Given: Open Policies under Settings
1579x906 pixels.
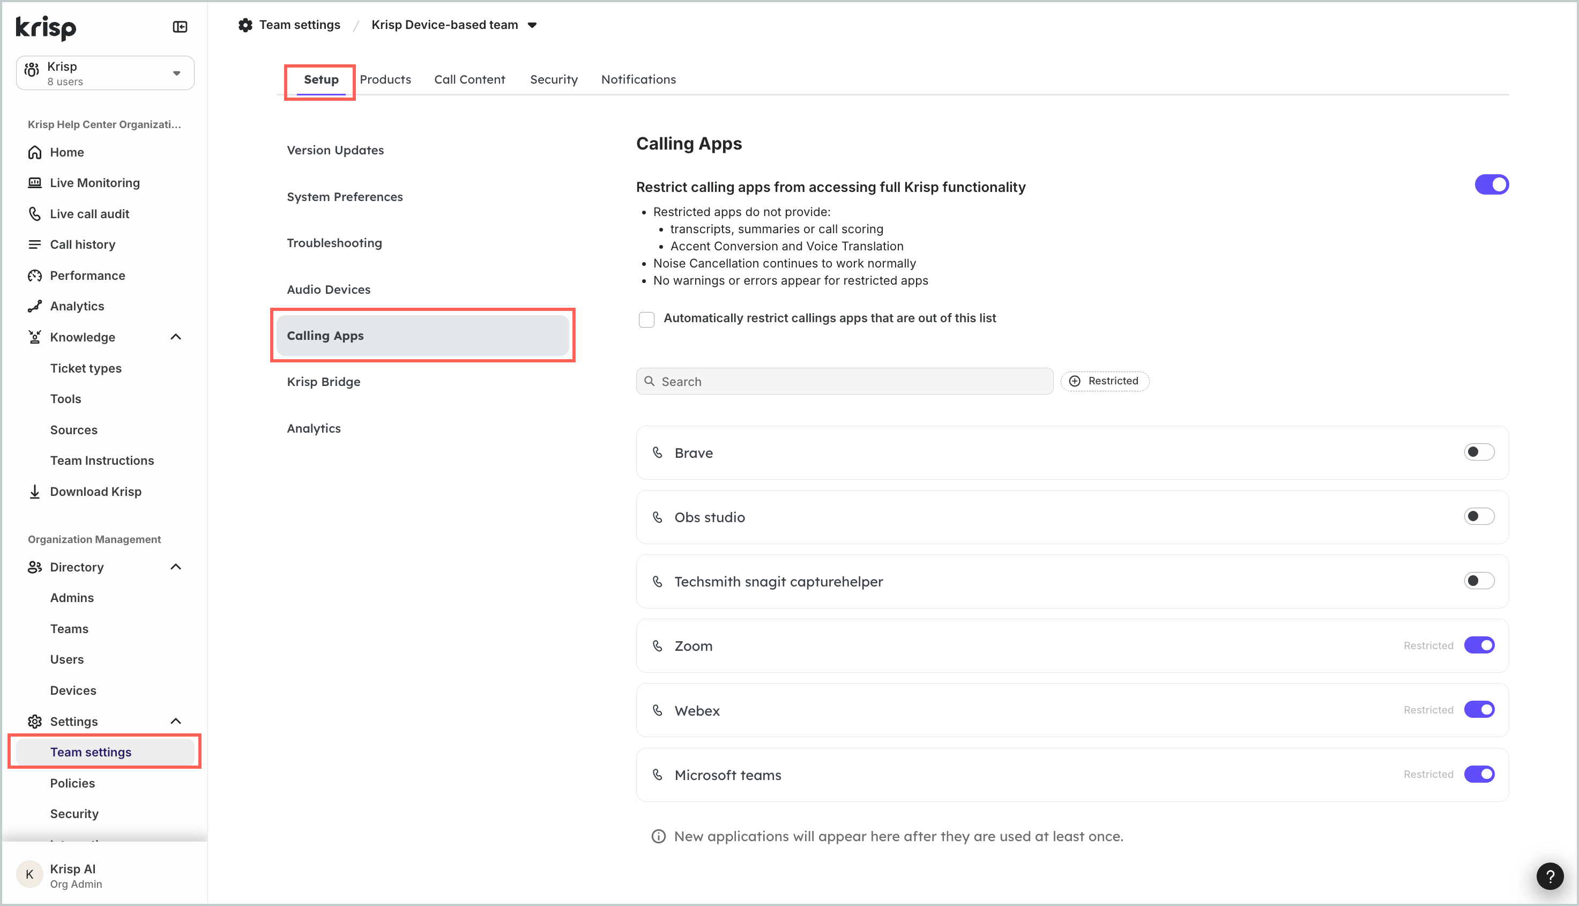Looking at the screenshot, I should click(73, 783).
